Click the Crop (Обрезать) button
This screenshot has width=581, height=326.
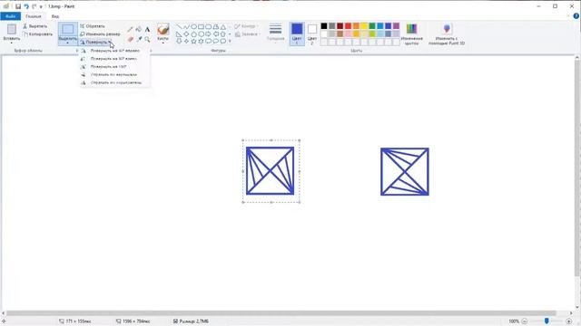pos(93,26)
